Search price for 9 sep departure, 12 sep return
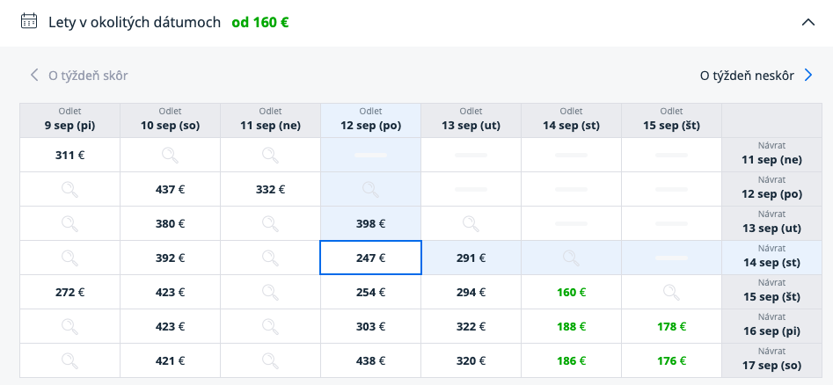 [x=69, y=189]
